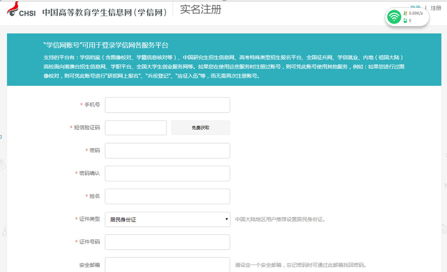Focus the 姓名 input field
The image size is (447, 272).
point(167,196)
